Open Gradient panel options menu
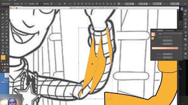188x105 pixels. point(181,30)
